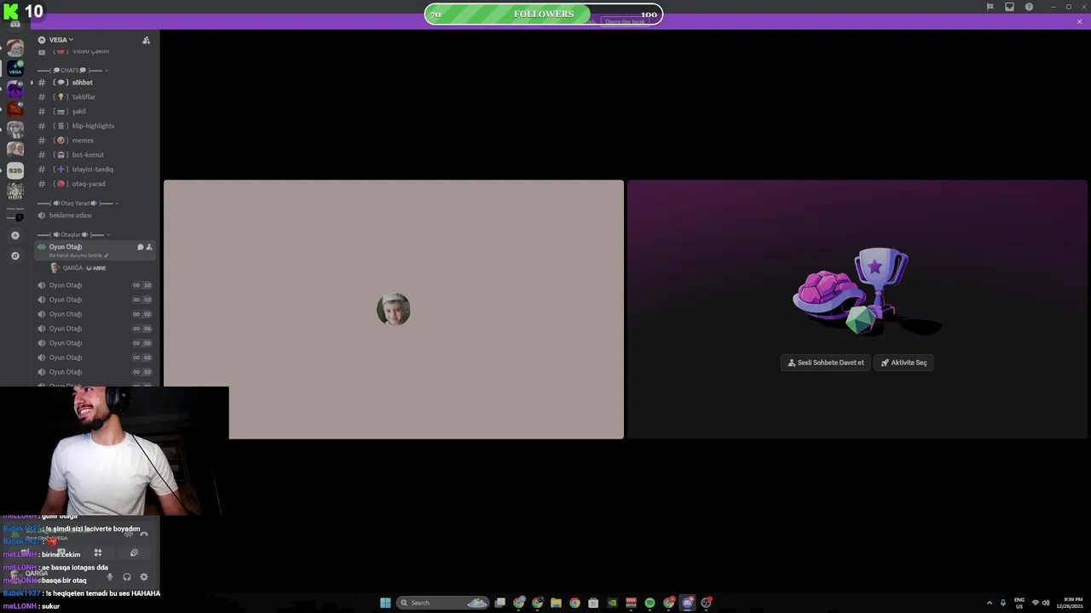Open chat icon on active Oyun Otağı channel

141,247
